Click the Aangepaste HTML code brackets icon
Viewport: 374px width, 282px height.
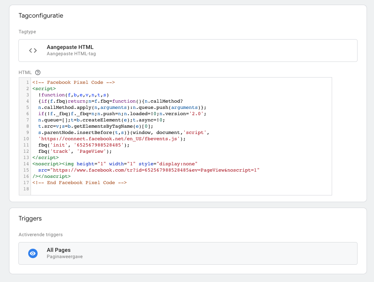[33, 51]
